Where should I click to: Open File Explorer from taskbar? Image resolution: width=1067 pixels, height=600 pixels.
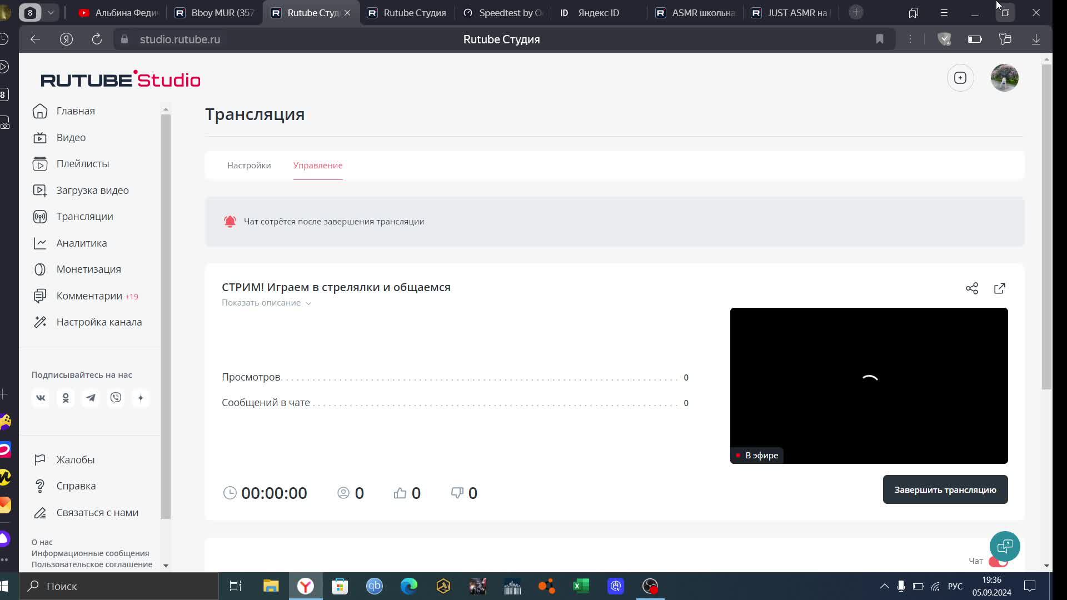coord(271,586)
